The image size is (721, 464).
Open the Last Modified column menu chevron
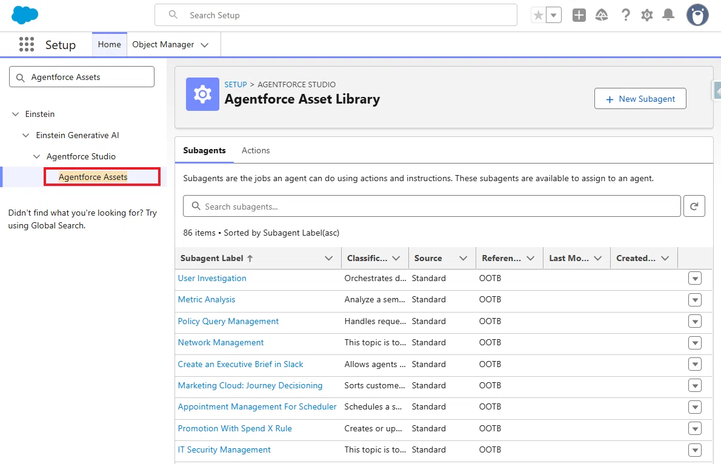(598, 259)
